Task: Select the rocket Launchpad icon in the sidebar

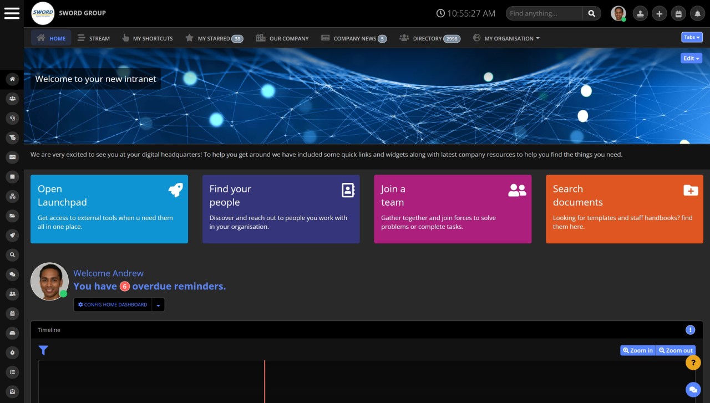Action: pyautogui.click(x=12, y=235)
